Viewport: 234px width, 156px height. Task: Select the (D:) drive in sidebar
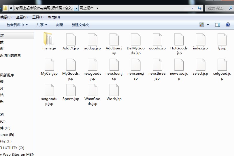(5, 128)
